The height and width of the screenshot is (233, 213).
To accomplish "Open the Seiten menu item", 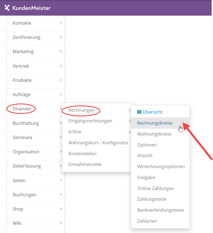I will pyautogui.click(x=19, y=180).
